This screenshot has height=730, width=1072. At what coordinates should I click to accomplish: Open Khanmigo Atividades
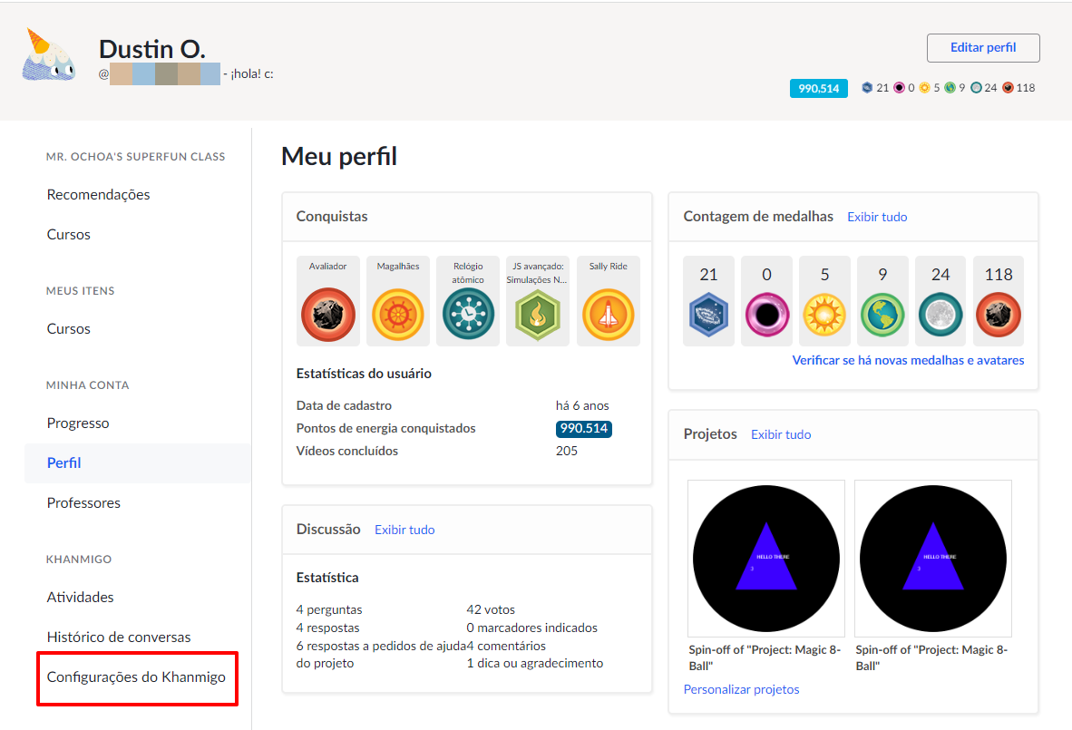click(80, 598)
